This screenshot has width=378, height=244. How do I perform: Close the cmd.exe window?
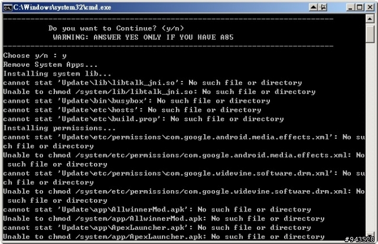tap(370, 7)
